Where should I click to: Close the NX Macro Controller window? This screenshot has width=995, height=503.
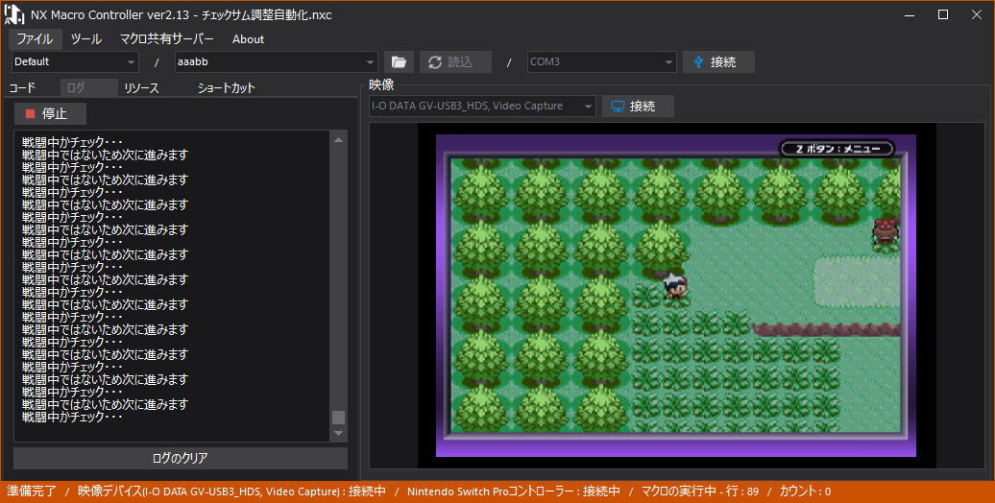(x=977, y=14)
